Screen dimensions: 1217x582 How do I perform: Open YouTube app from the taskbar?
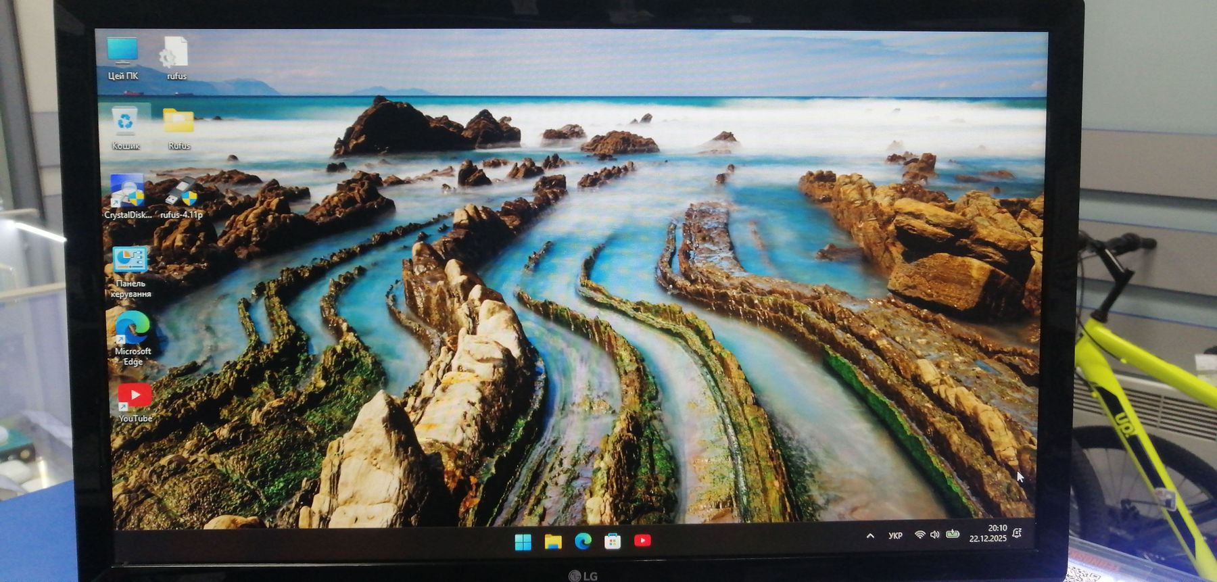[x=642, y=540]
